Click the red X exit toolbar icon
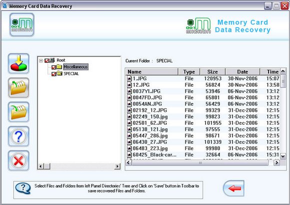Image resolution: width=290 pixels, height=205 pixels. [18, 160]
